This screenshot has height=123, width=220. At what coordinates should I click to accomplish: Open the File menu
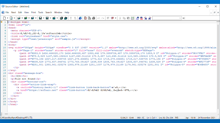click(x=7, y=13)
